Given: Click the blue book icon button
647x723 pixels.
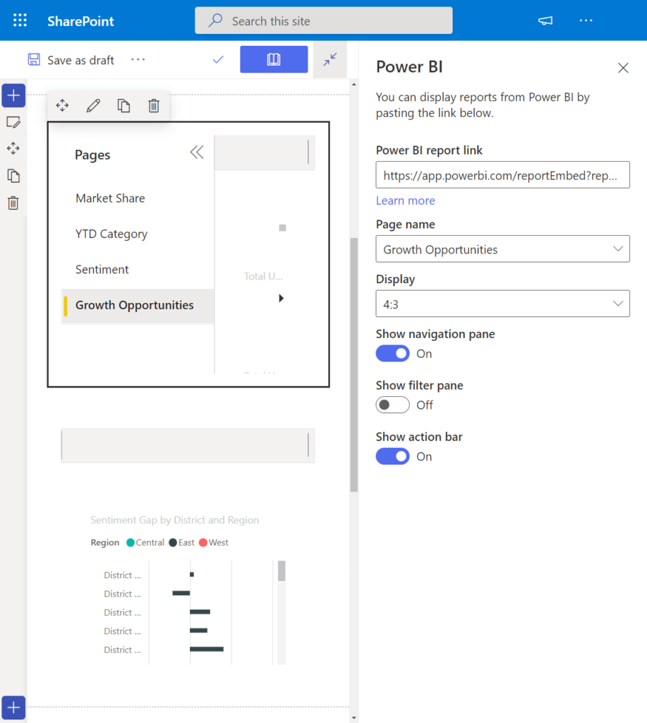Looking at the screenshot, I should click(x=274, y=59).
